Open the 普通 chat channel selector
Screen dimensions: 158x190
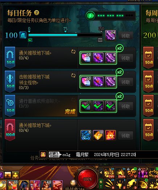click(55, 155)
